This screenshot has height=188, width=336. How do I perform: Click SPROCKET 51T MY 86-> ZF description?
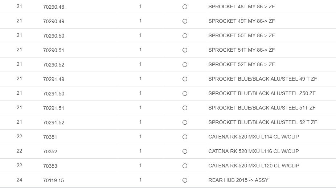(x=241, y=50)
